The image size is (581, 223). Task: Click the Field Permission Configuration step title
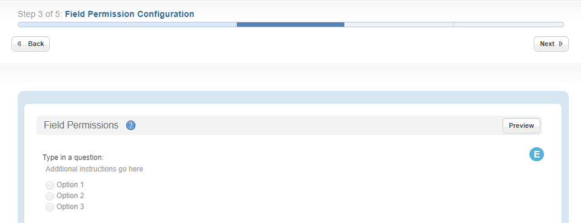[130, 14]
